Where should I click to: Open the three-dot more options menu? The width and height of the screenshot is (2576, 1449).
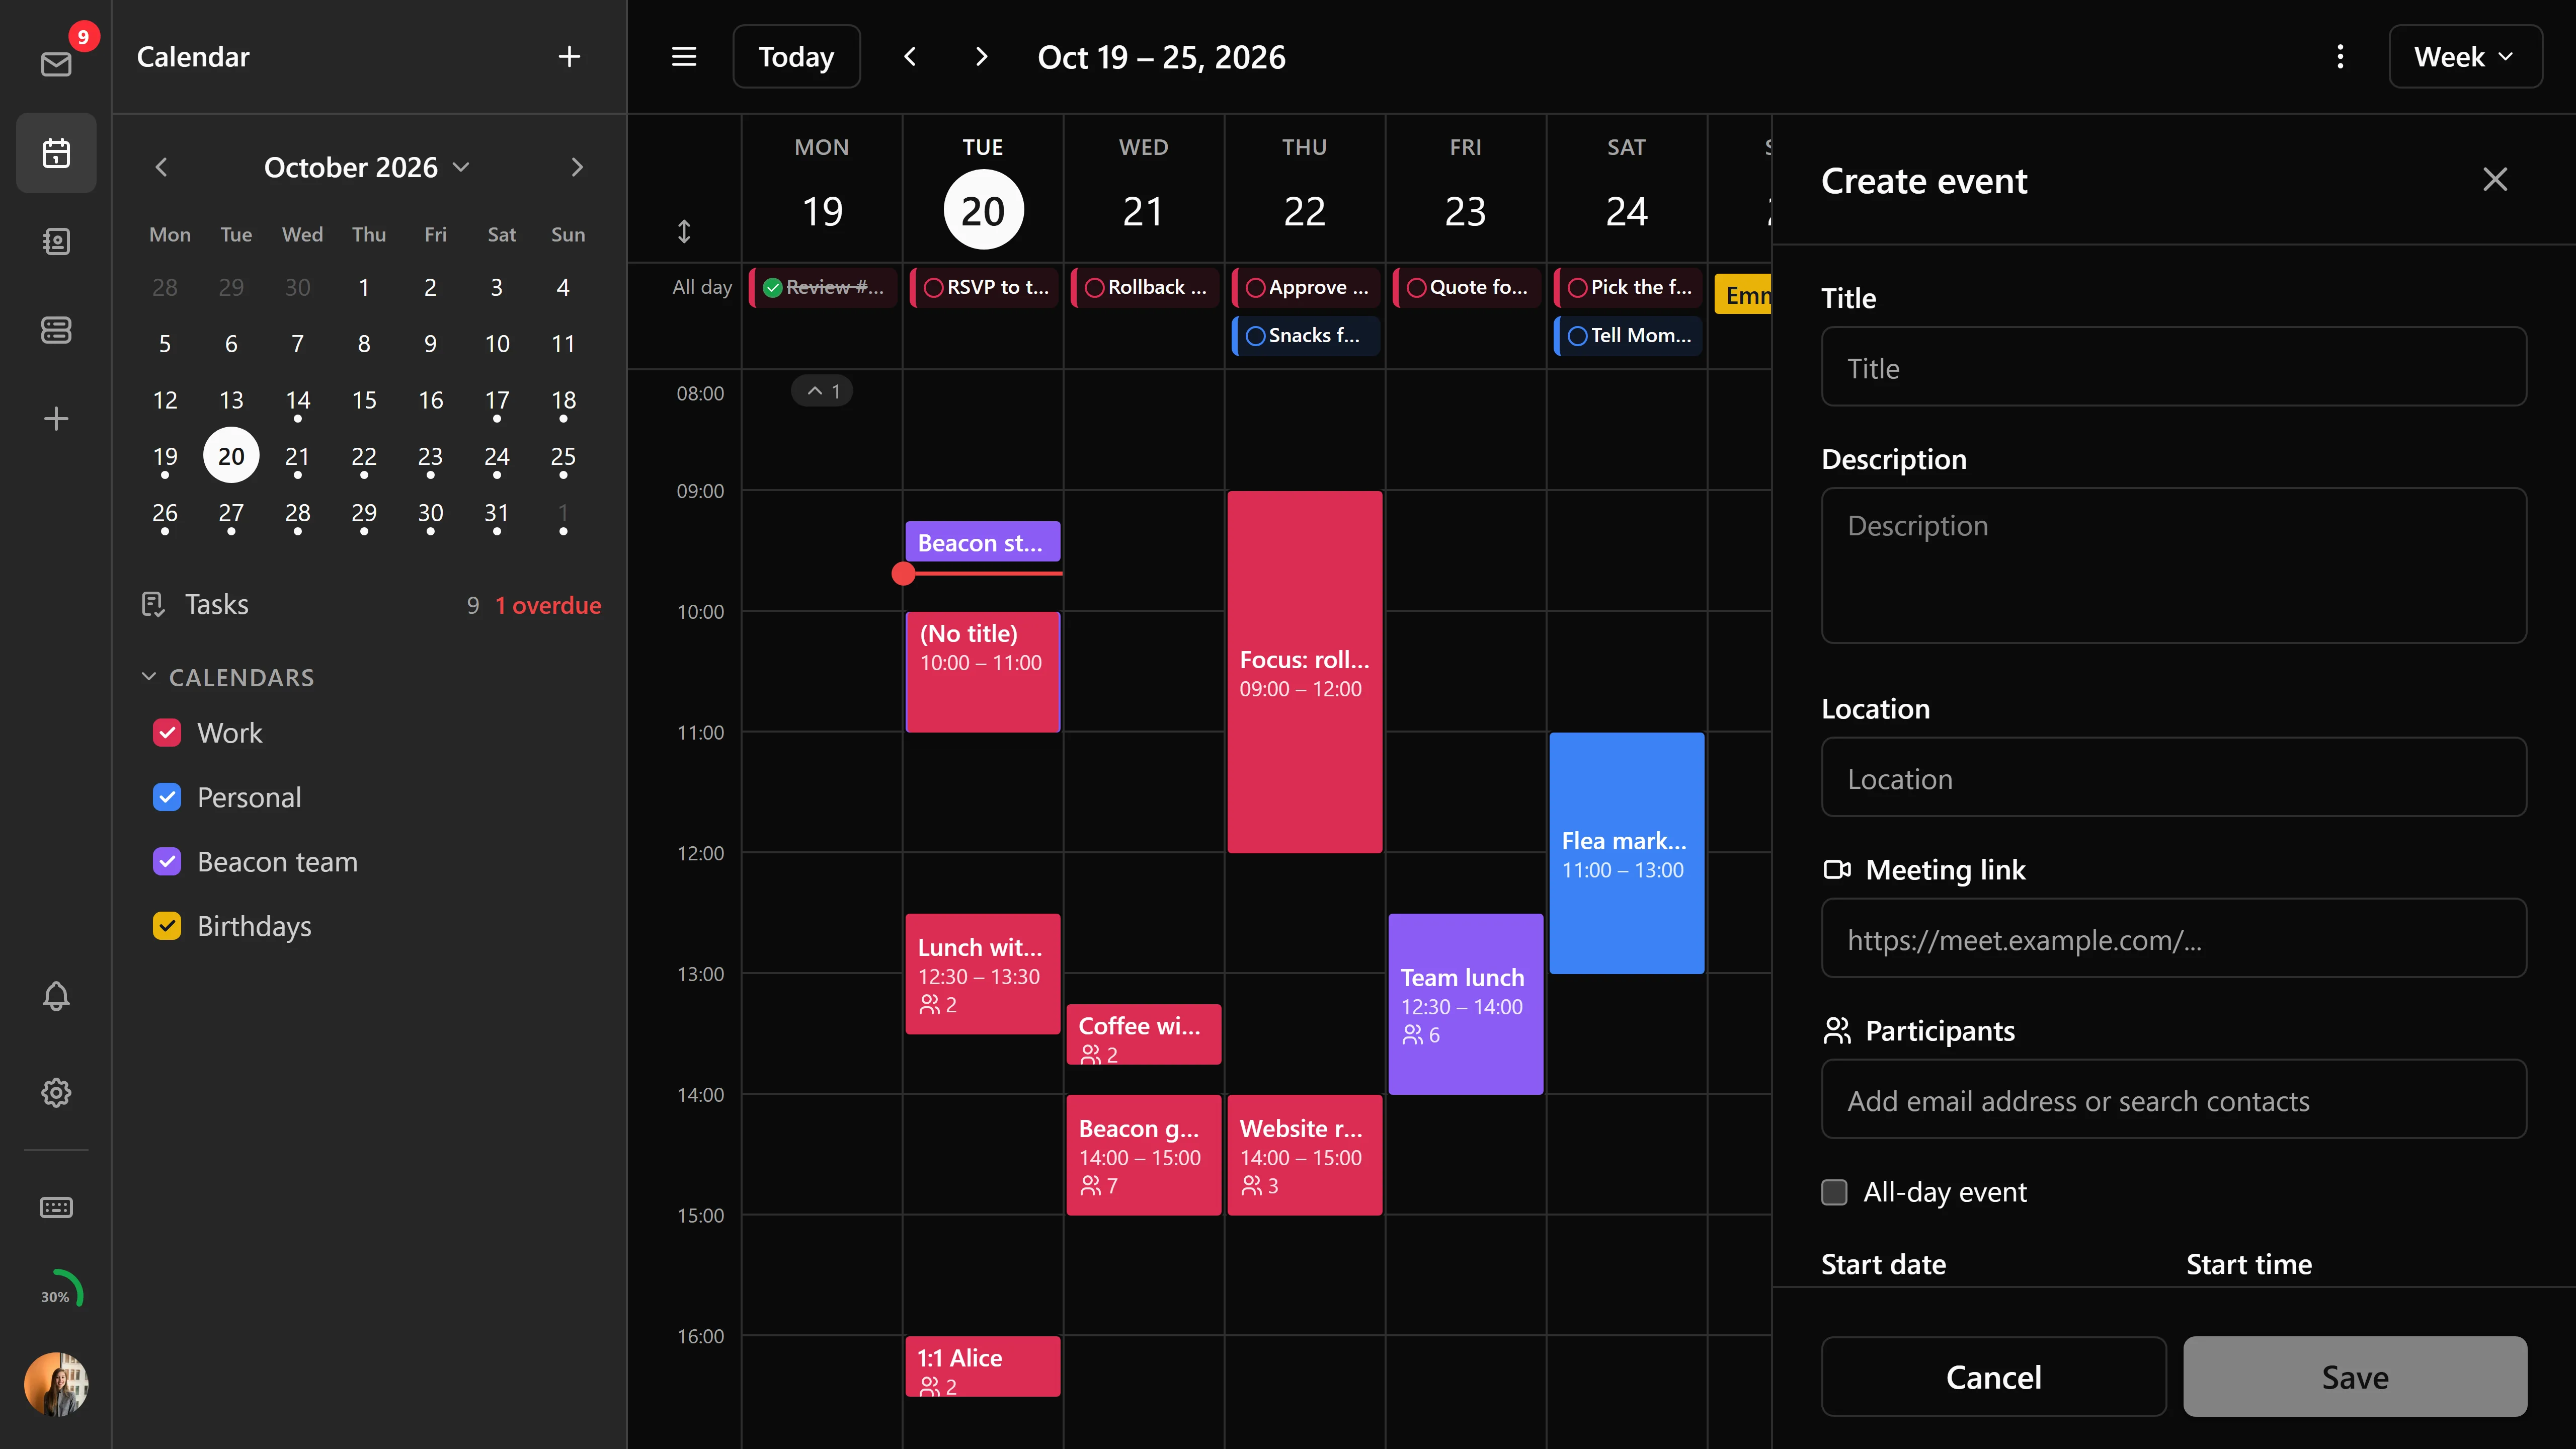[2340, 57]
